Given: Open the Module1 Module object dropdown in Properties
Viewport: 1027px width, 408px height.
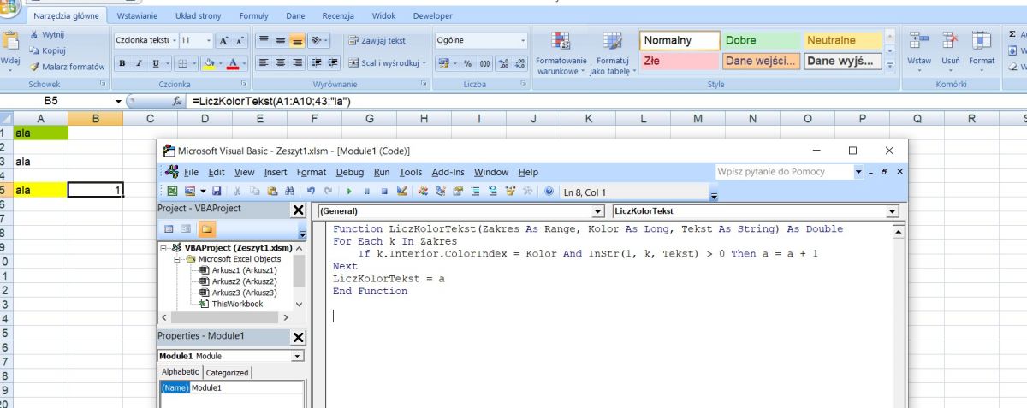Looking at the screenshot, I should click(x=298, y=356).
